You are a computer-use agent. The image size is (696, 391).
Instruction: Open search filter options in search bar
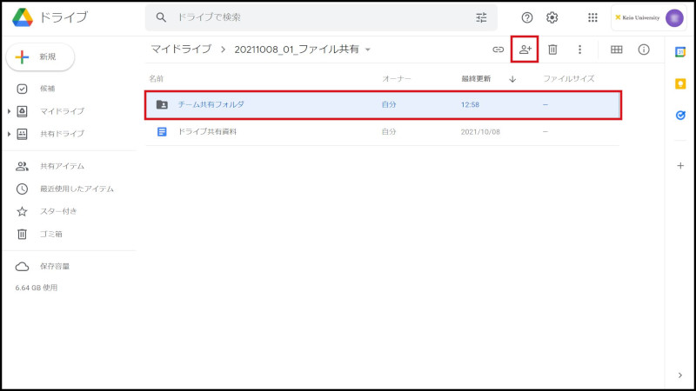point(482,17)
